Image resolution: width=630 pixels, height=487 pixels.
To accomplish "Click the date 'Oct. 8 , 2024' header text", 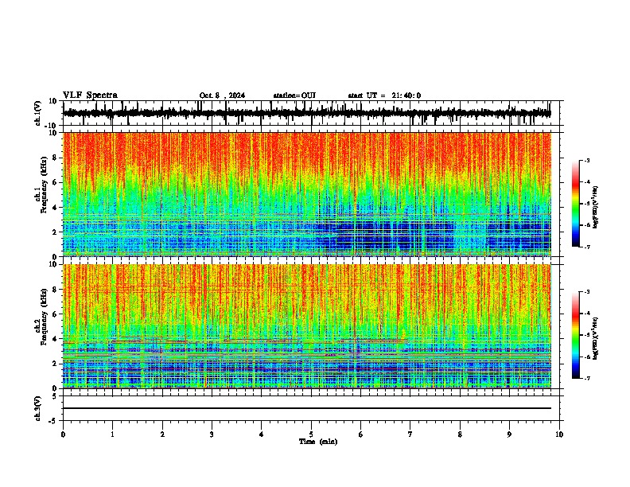I will (x=222, y=95).
